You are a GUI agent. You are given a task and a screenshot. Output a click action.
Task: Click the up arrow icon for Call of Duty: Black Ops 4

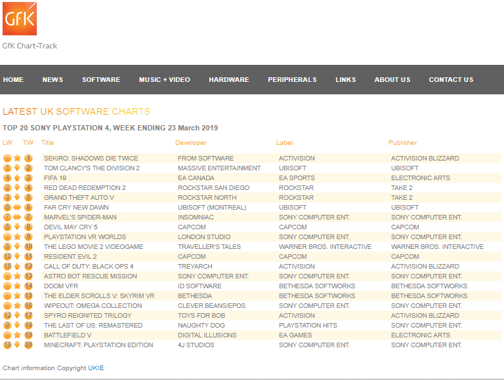coord(17,266)
